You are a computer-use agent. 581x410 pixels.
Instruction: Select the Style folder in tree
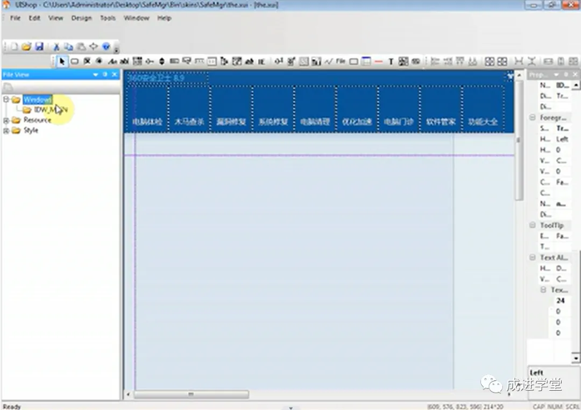point(31,131)
